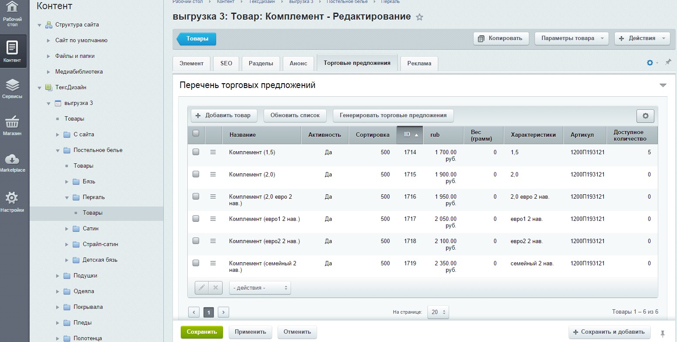Image resolution: width=677 pixels, height=342 pixels.
Task: Click Генерировать торговые предложения button
Action: tap(393, 115)
